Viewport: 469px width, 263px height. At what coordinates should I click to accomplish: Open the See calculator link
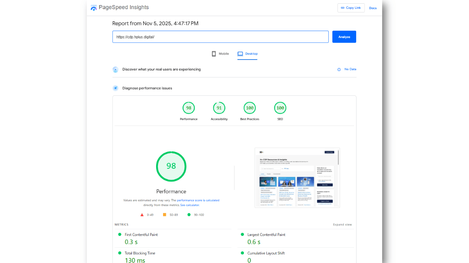190,205
